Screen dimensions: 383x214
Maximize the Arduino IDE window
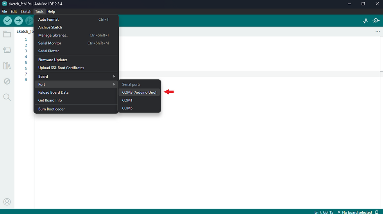pyautogui.click(x=363, y=4)
